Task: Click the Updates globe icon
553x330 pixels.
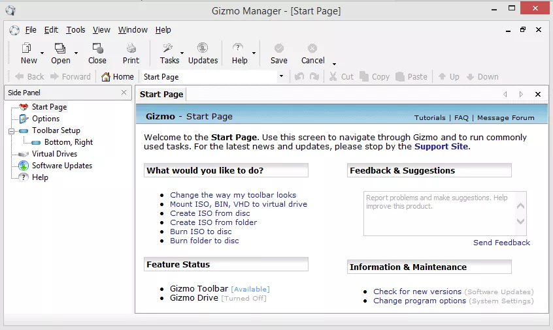Action: pyautogui.click(x=203, y=48)
